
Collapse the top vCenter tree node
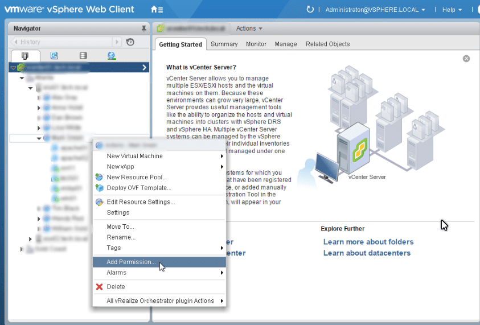click(13, 68)
